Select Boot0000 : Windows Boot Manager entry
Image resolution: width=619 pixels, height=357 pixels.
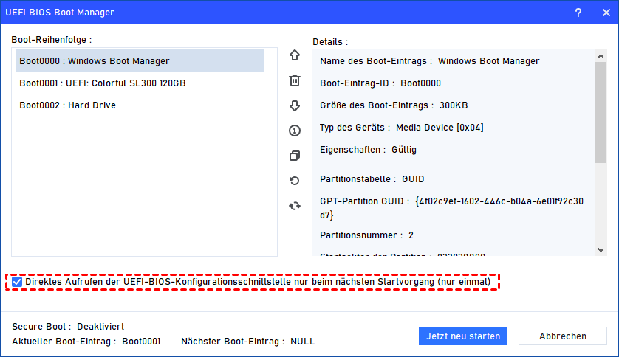[x=140, y=60]
